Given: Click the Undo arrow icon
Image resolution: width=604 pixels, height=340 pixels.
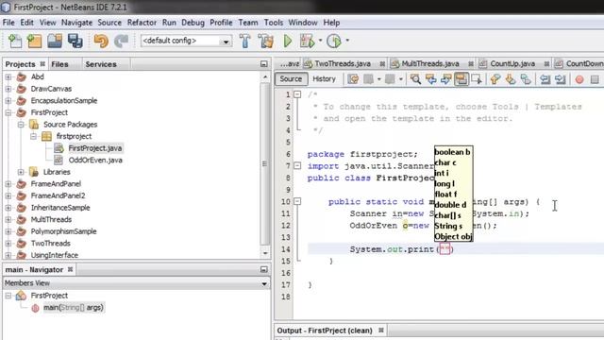Looking at the screenshot, I should 101,41.
